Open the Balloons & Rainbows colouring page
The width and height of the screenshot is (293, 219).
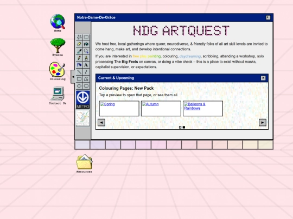[x=203, y=109]
